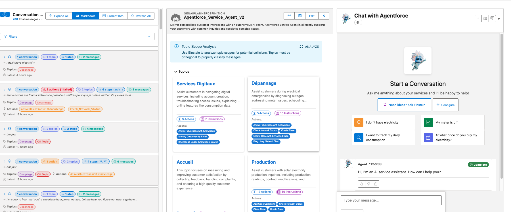Expand the conversation with 2 actions (1 failed)
The height and width of the screenshot is (212, 511).
(x=5, y=90)
